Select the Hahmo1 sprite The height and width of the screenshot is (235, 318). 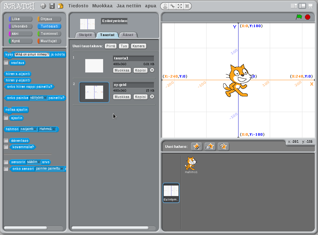191,165
